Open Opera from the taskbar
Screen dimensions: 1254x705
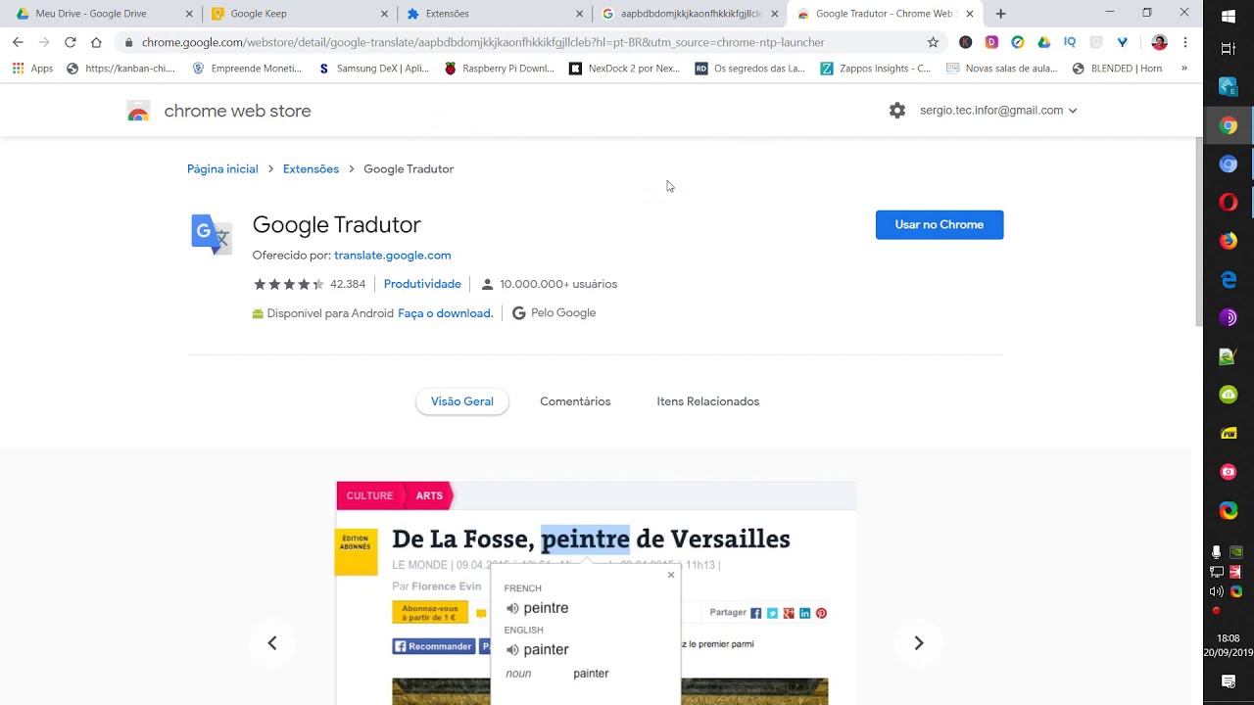click(1229, 203)
